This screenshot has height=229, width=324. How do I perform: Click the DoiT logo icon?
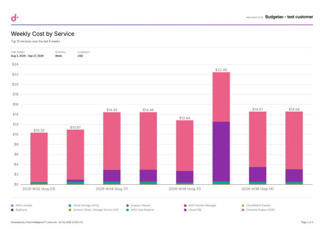(x=15, y=18)
